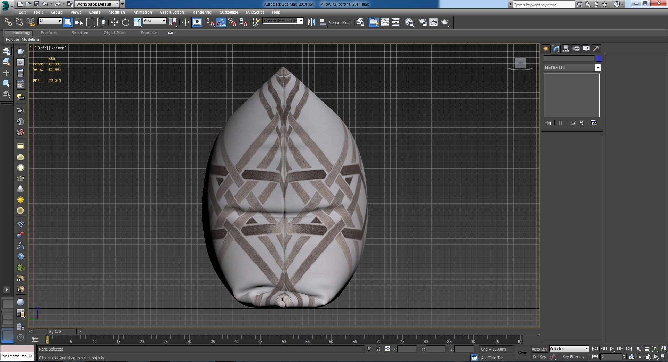Click the Open File folder icon
This screenshot has width=668, height=362.
28,4
